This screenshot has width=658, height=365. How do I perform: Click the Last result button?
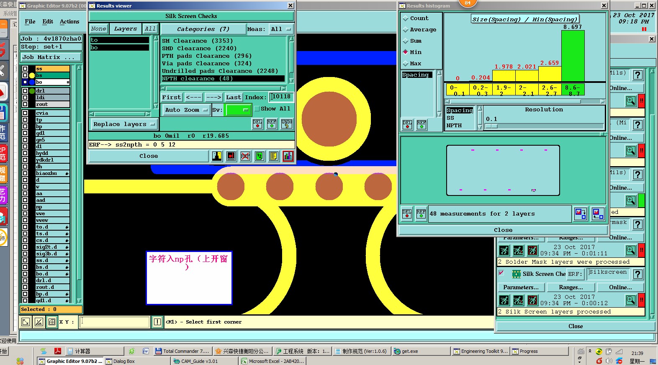point(233,98)
